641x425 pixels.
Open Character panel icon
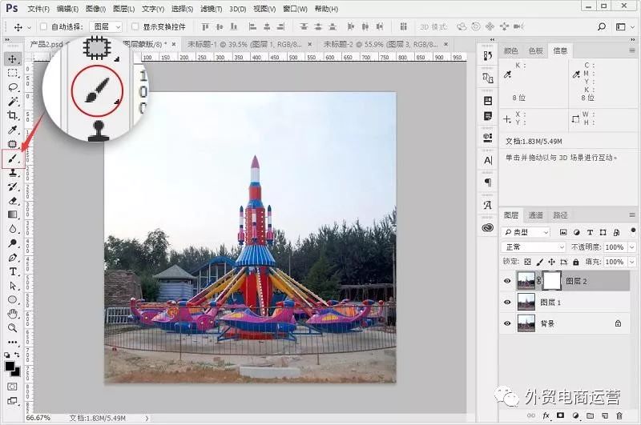[x=488, y=160]
